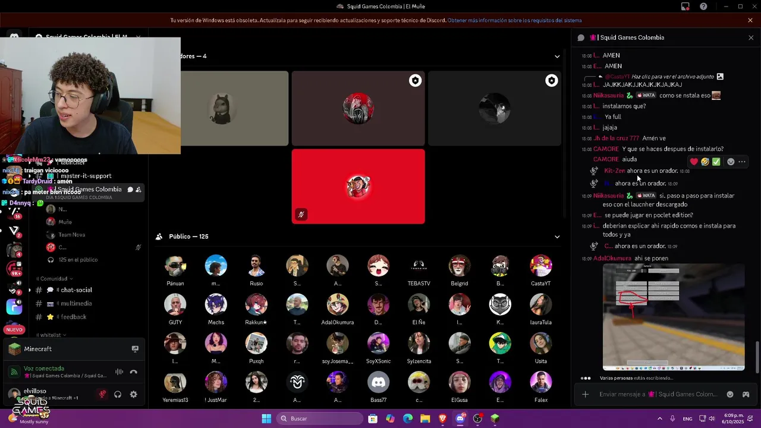Open the image AdalOkumura posted in chat
The image size is (761, 428).
point(674,317)
